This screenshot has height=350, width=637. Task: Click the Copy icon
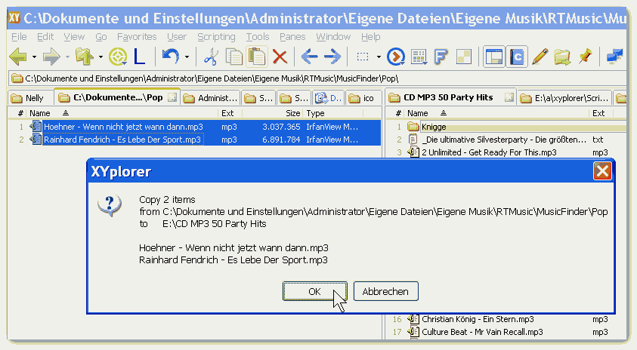coord(234,57)
